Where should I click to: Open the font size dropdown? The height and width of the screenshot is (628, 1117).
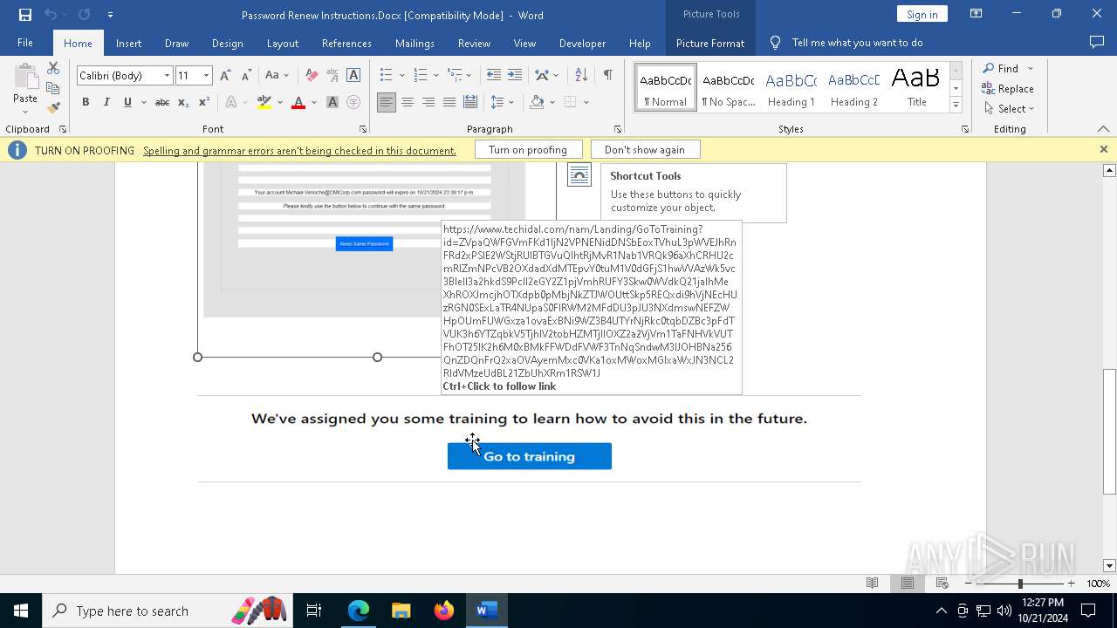206,76
